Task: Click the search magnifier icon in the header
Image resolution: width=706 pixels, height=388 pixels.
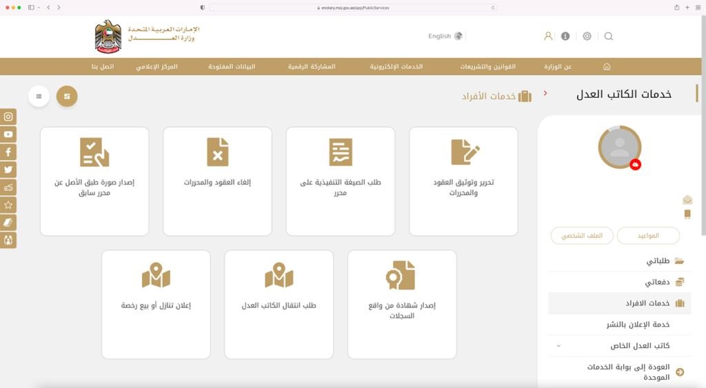Action: pyautogui.click(x=608, y=37)
